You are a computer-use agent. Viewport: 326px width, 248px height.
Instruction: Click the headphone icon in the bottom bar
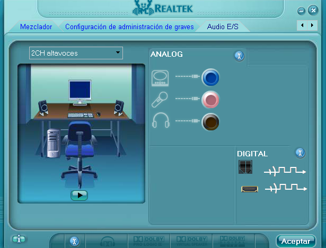108,241
